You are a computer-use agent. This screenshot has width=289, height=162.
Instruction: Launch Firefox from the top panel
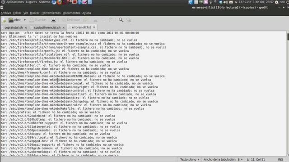point(59,2)
